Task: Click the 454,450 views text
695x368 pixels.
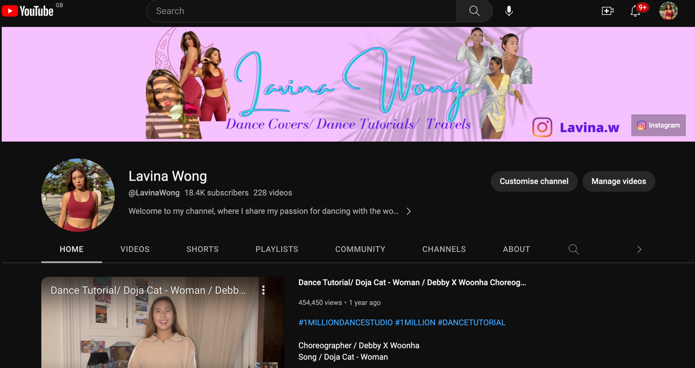Action: coord(320,303)
